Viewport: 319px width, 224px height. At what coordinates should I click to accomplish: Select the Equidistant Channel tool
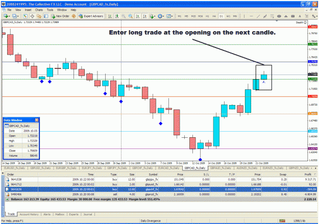265,16
